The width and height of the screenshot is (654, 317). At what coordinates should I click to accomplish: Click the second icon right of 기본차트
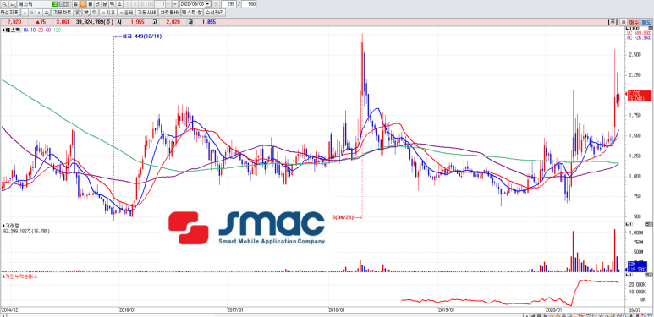click(x=86, y=13)
